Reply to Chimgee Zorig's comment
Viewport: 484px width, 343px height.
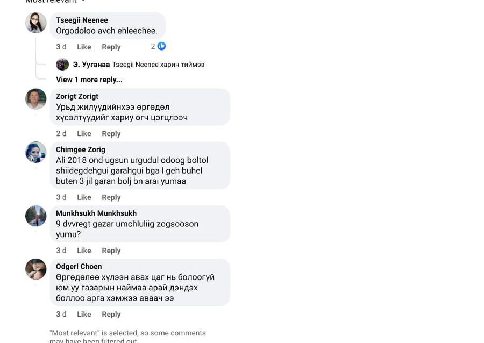tap(111, 197)
